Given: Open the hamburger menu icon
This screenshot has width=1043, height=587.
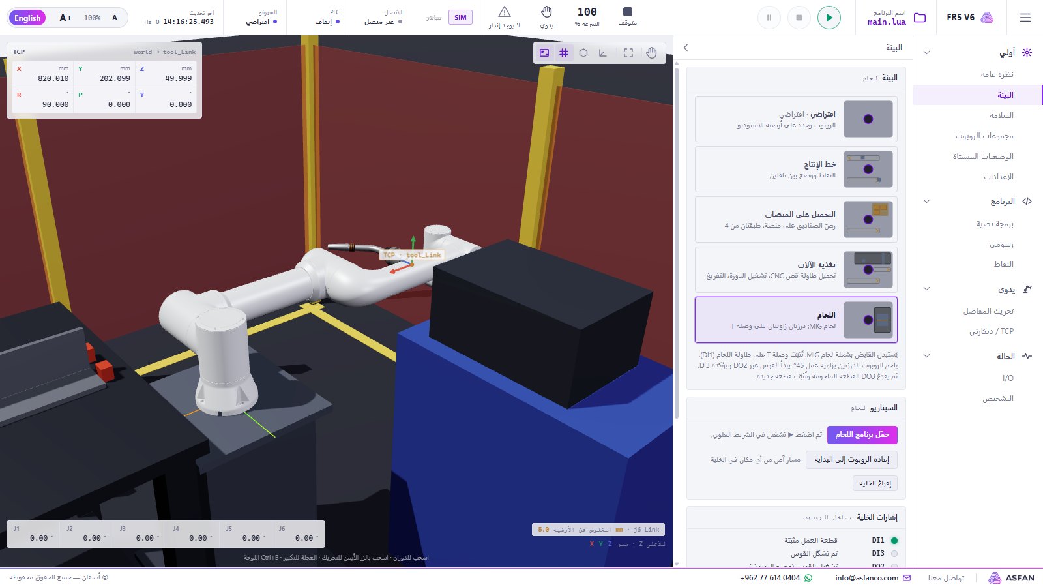Looking at the screenshot, I should tap(1025, 18).
